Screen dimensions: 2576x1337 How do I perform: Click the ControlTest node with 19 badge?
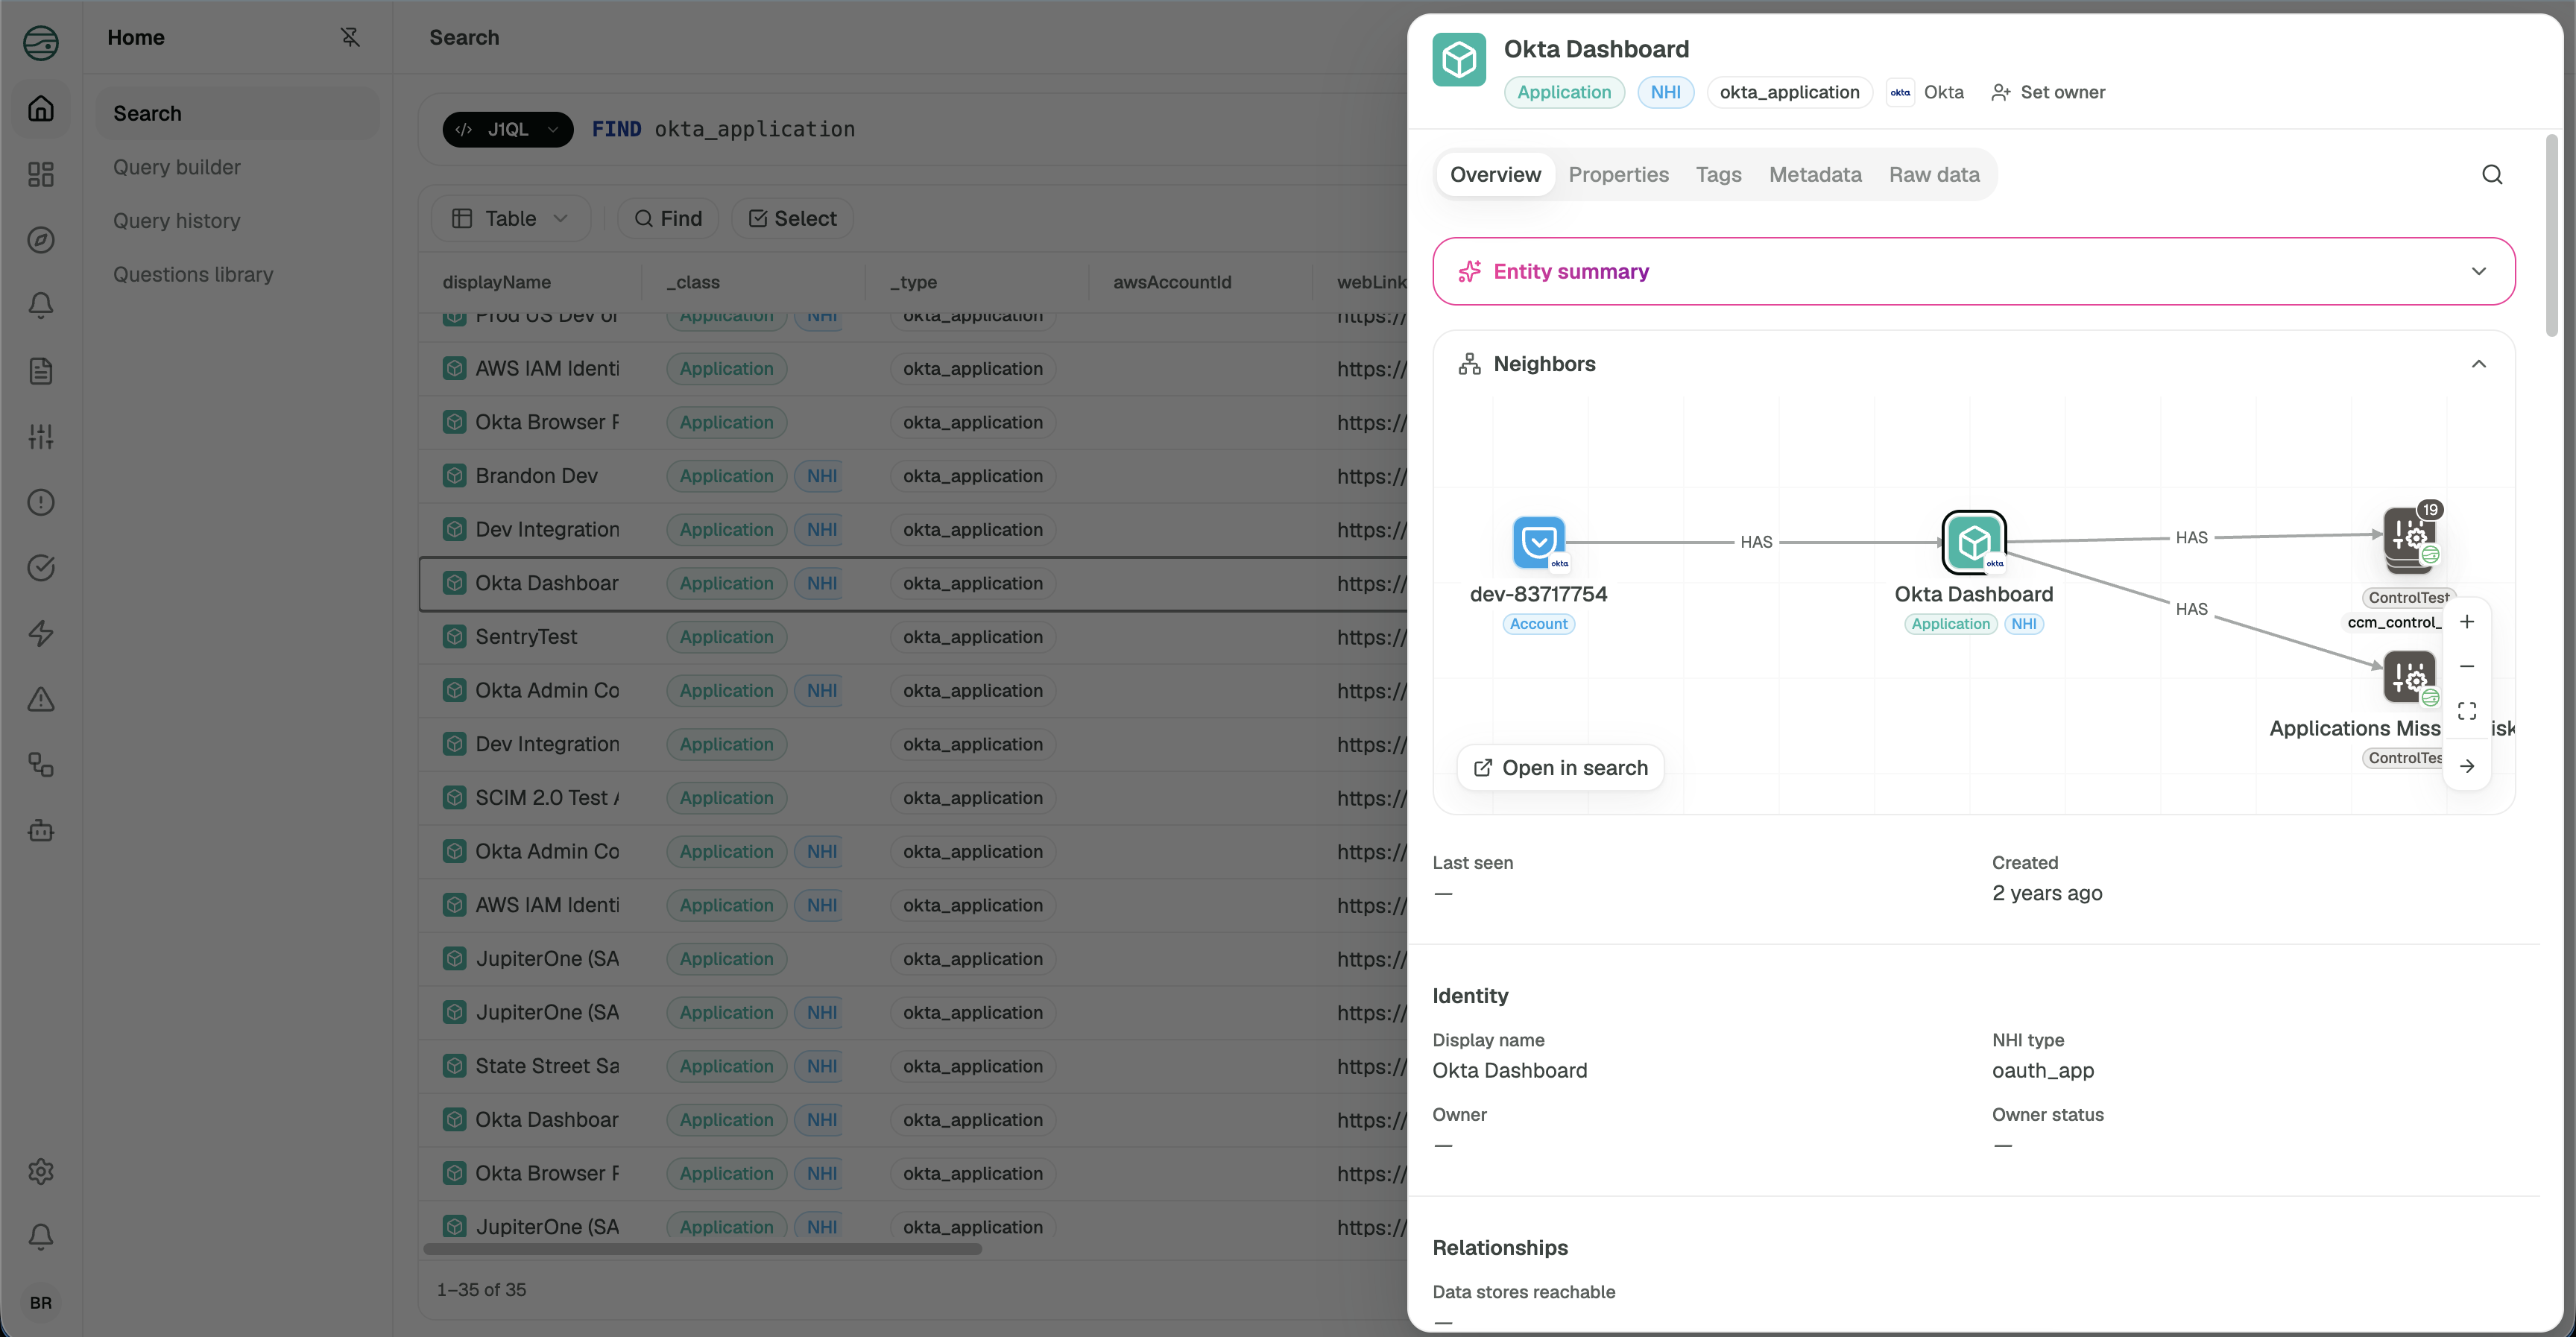2409,538
